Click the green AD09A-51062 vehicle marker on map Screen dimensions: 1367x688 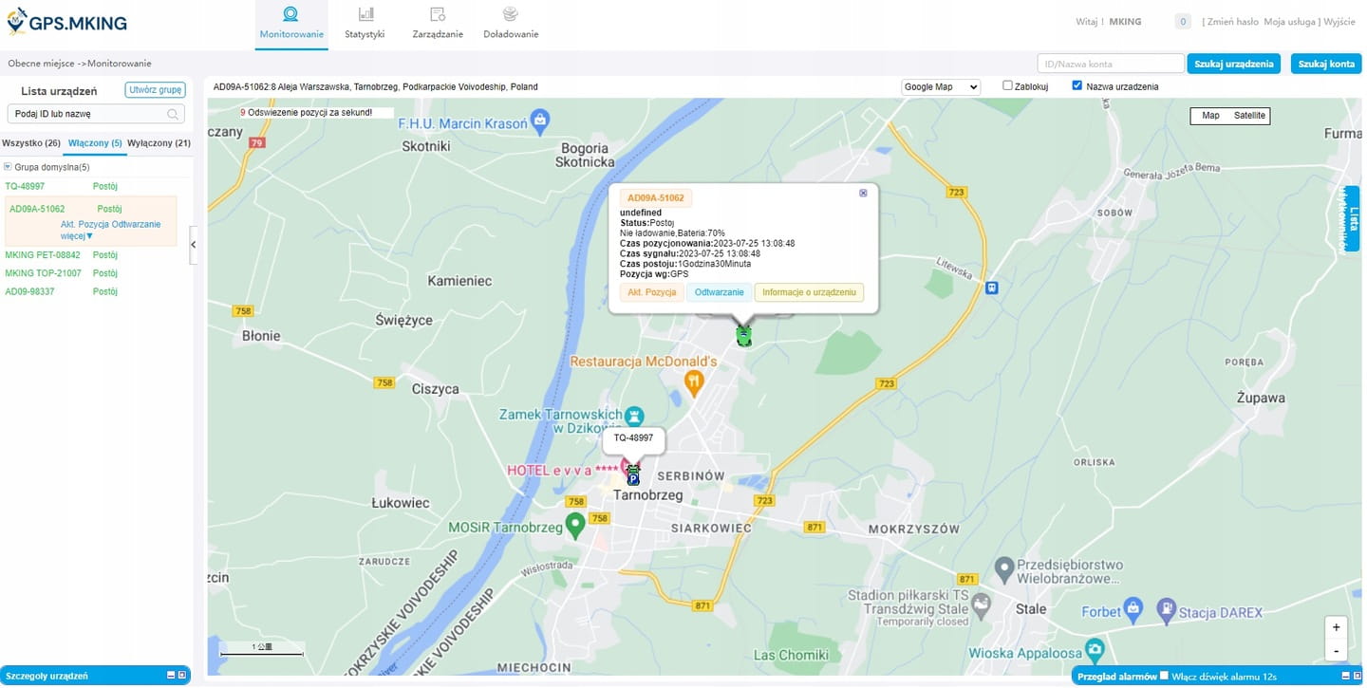click(x=744, y=335)
